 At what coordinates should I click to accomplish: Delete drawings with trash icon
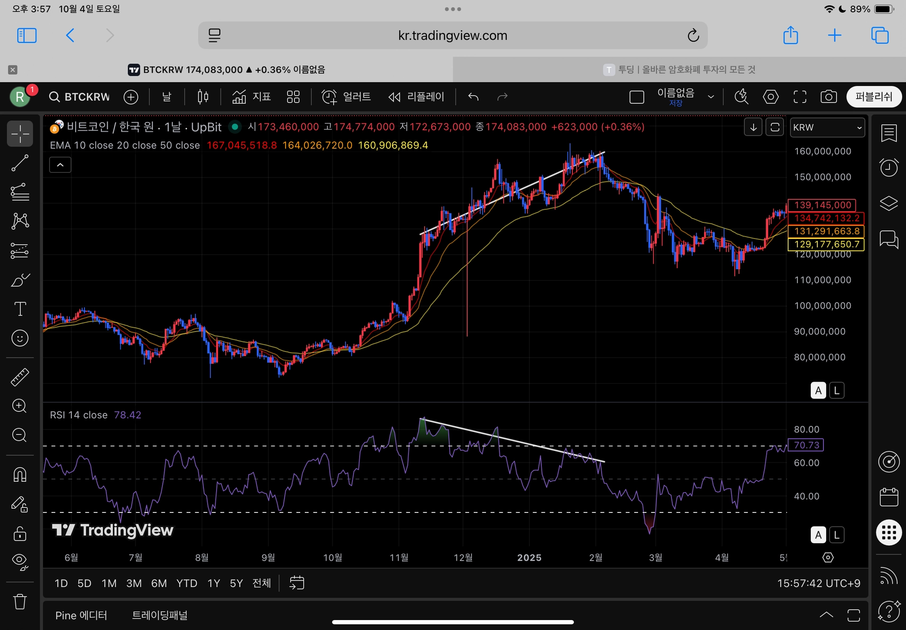(20, 602)
